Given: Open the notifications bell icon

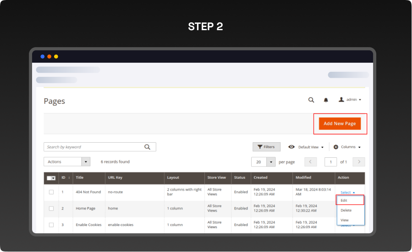Looking at the screenshot, I should pos(326,100).
